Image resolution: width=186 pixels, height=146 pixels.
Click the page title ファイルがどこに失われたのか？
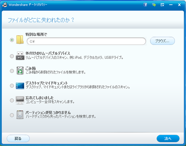[x=41, y=20]
